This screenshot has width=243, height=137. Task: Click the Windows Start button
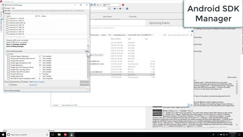click(3, 134)
